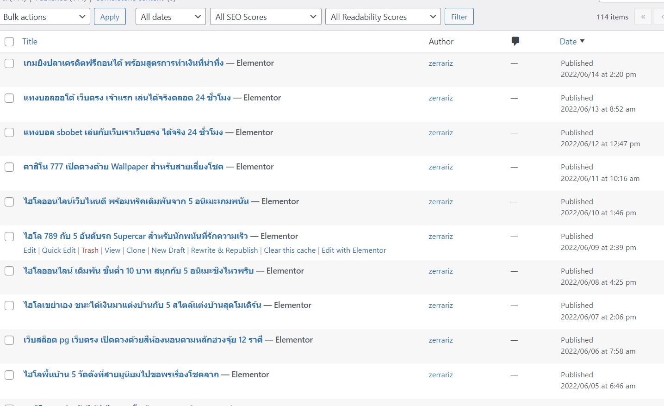The image size is (664, 406).
Task: Click date text "2022/06/11 at 10:16 am"
Action: coord(600,179)
